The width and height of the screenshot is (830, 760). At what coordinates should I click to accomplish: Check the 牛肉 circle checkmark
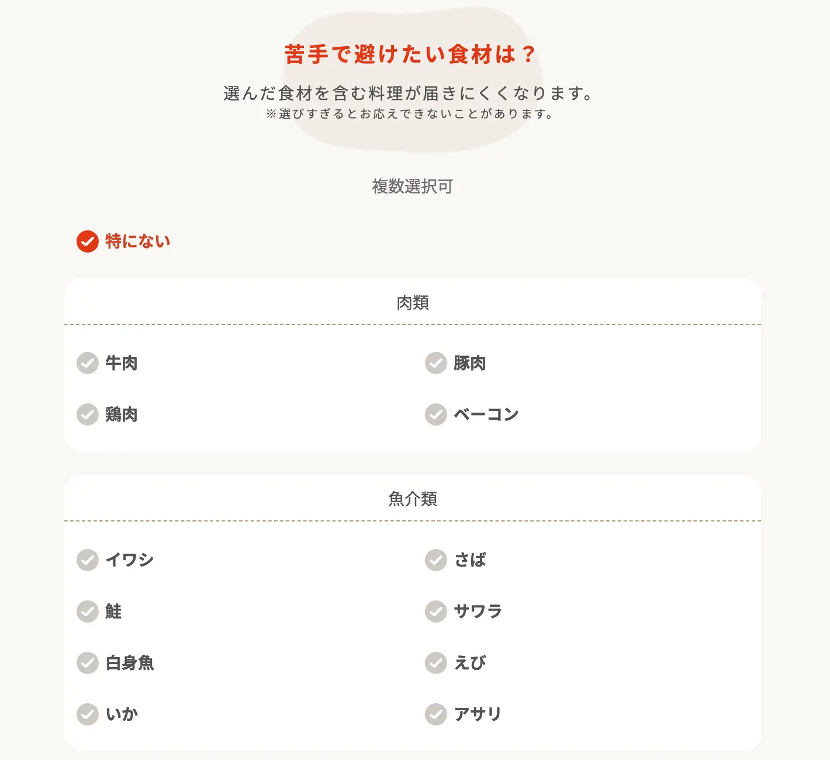[88, 363]
